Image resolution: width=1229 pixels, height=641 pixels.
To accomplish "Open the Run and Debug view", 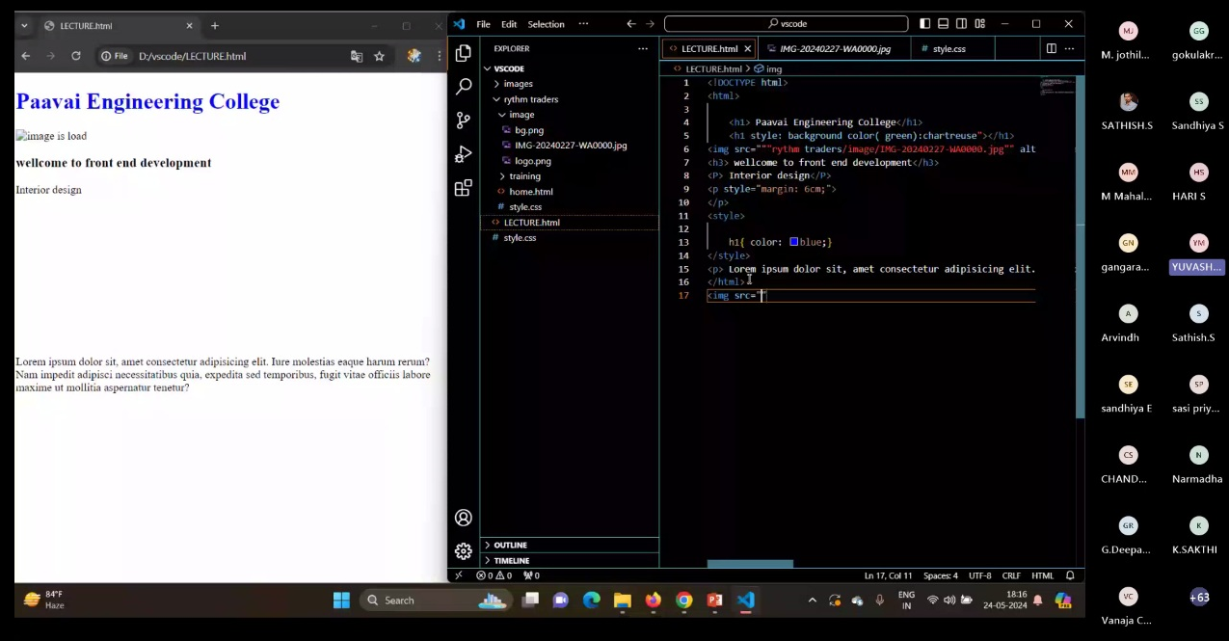I will 464,154.
